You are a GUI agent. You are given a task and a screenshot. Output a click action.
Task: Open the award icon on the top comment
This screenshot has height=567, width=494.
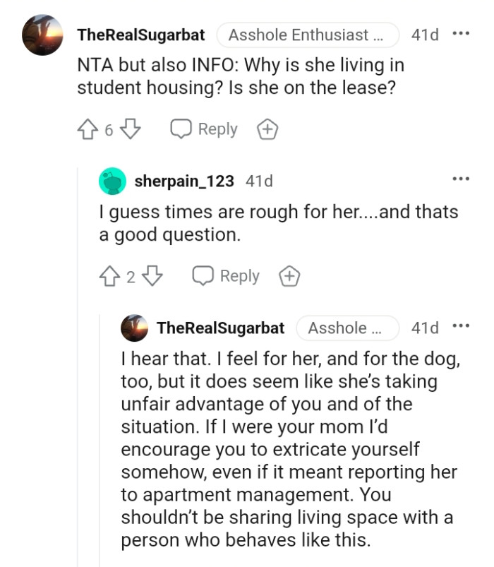[x=267, y=129]
